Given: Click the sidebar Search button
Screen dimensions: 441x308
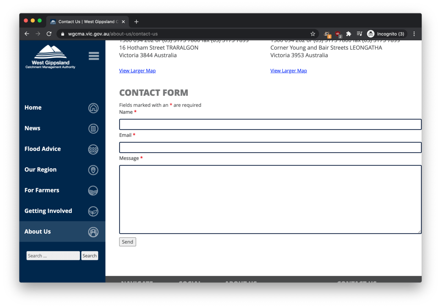Looking at the screenshot, I should (x=90, y=256).
